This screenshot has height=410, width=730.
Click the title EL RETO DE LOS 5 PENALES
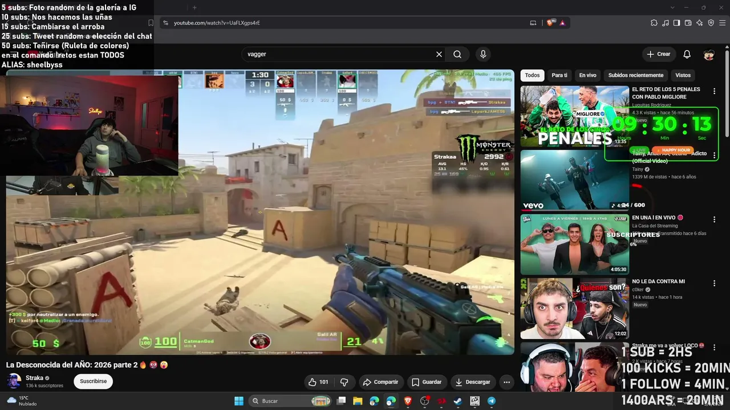pos(666,93)
